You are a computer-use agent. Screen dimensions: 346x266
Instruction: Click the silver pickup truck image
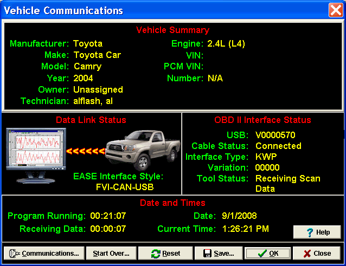(143, 148)
